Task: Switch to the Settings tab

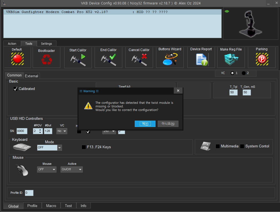Action: [x=46, y=44]
